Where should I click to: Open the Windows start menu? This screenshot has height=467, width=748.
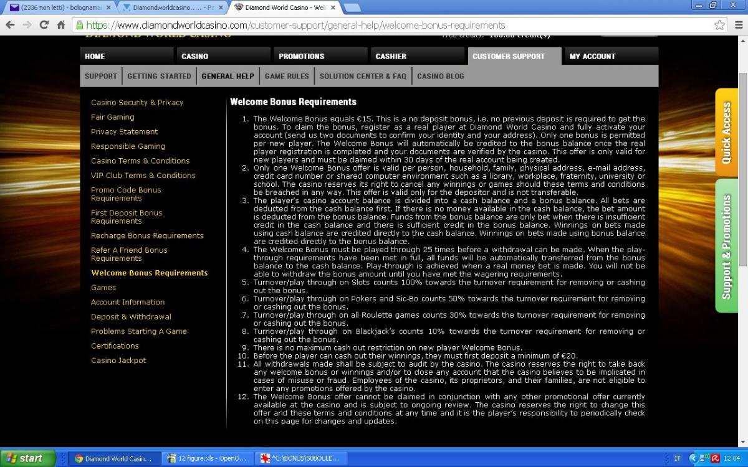coord(29,458)
